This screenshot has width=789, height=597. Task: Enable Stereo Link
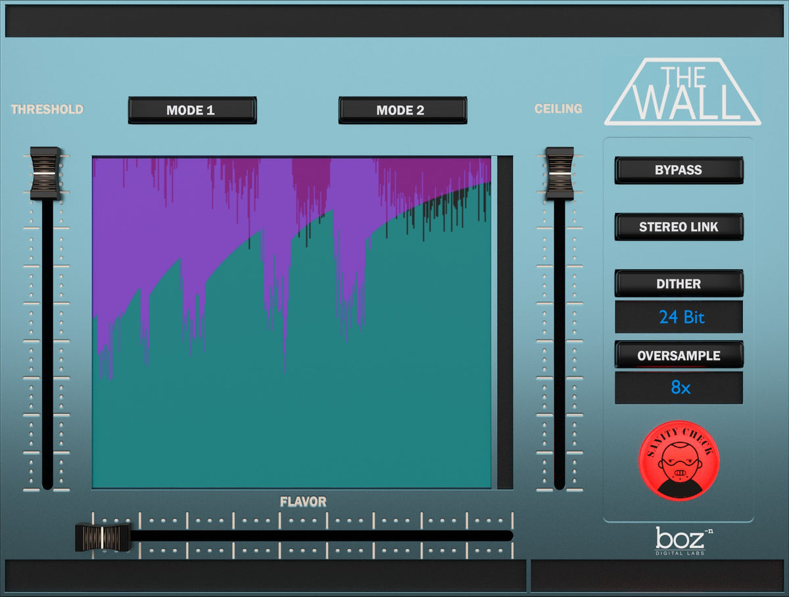(x=679, y=227)
